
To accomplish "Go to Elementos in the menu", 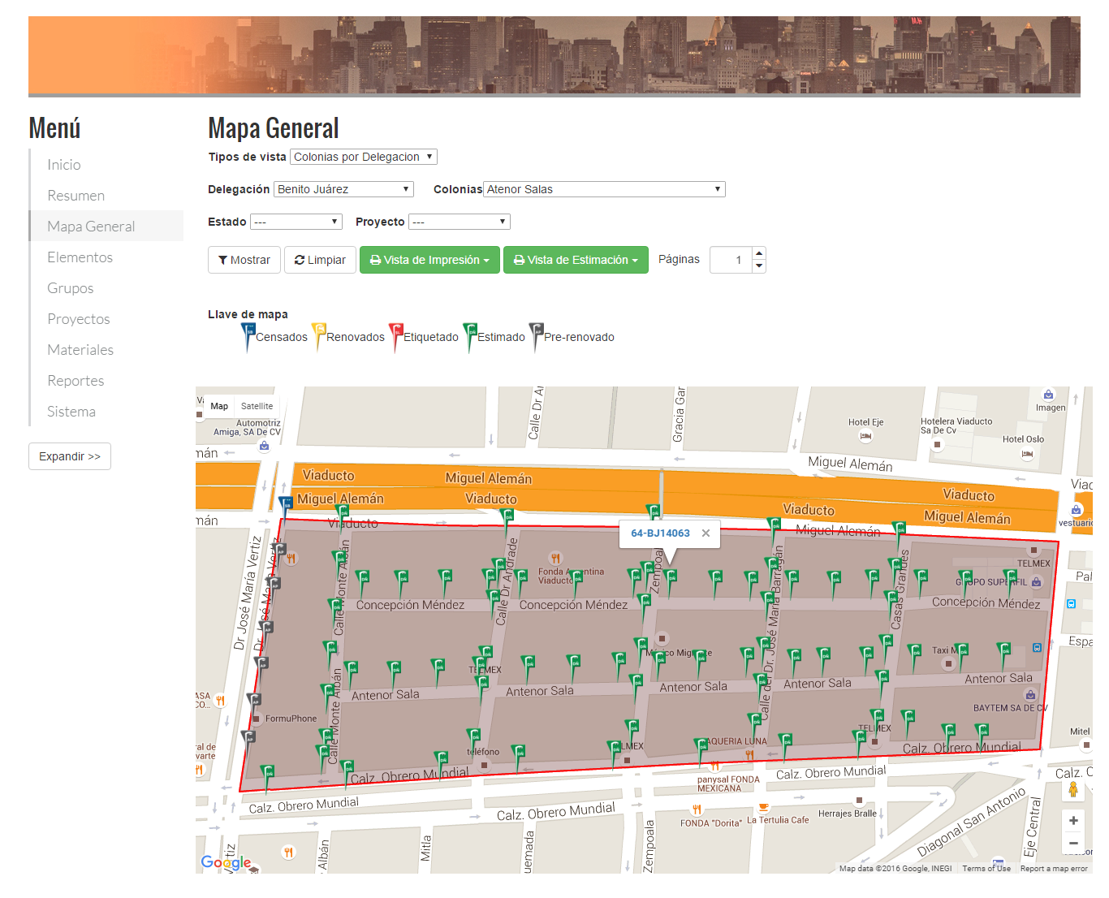I will [x=80, y=257].
